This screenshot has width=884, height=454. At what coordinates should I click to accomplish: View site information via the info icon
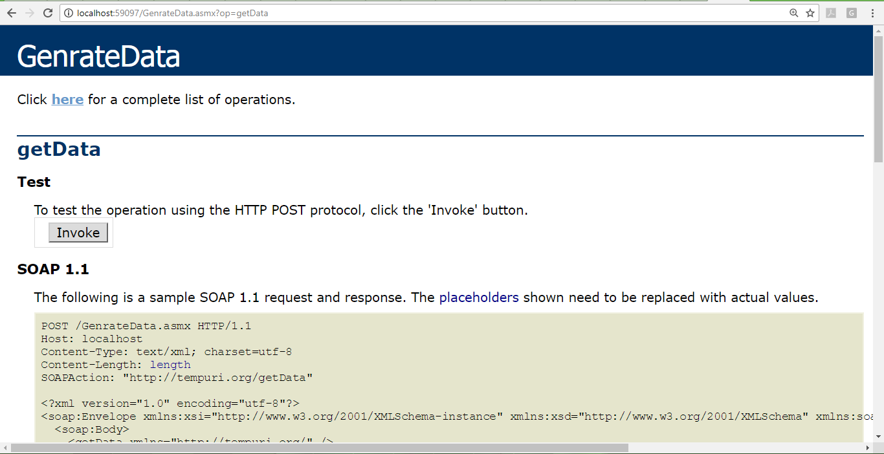(x=69, y=12)
